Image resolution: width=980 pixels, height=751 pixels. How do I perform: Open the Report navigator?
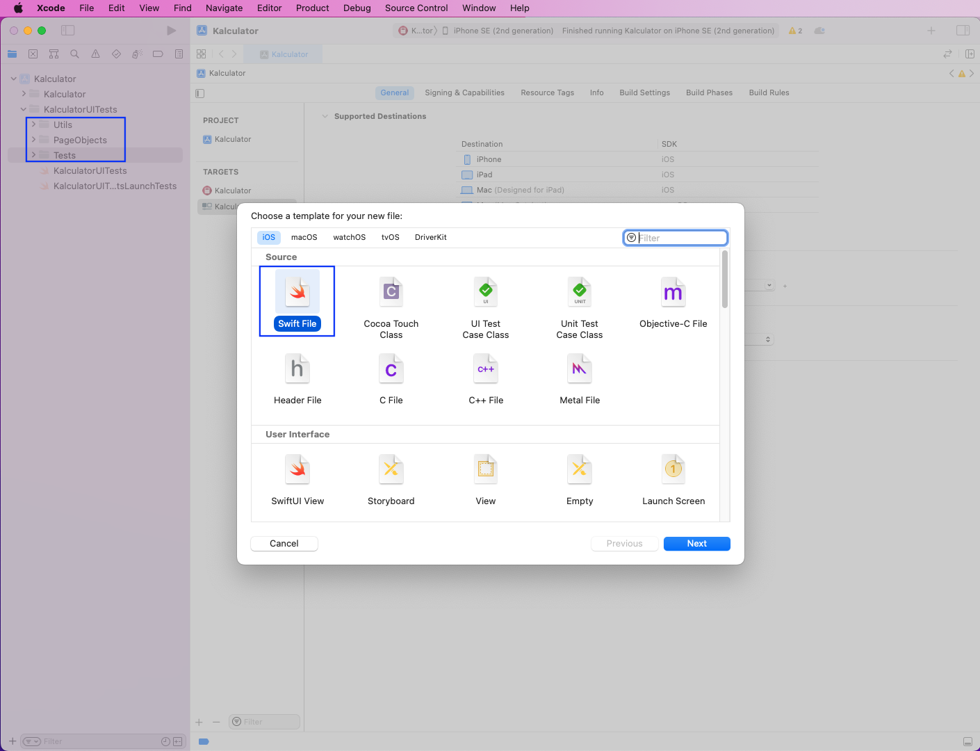pyautogui.click(x=179, y=54)
